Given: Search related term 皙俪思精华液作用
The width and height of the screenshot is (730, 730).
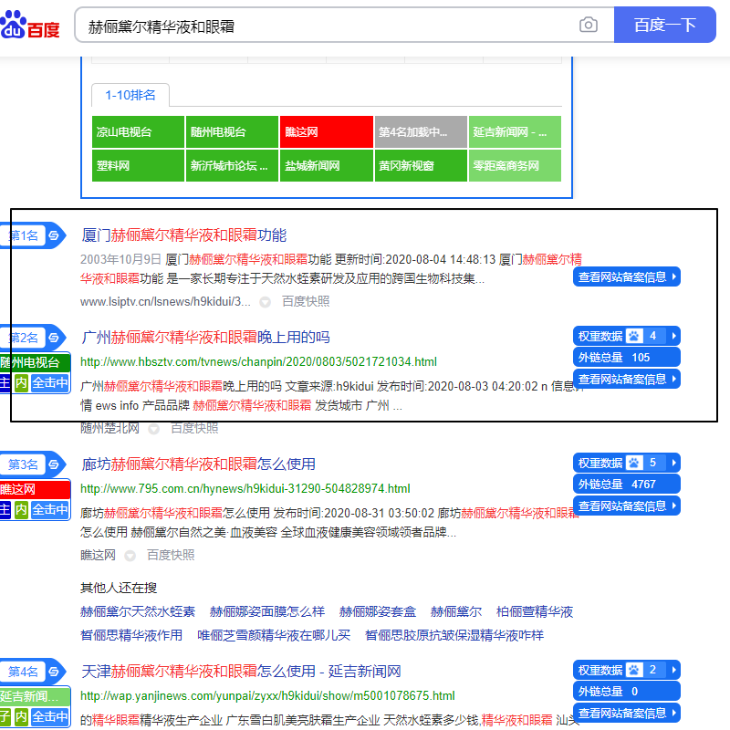Looking at the screenshot, I should tap(131, 635).
